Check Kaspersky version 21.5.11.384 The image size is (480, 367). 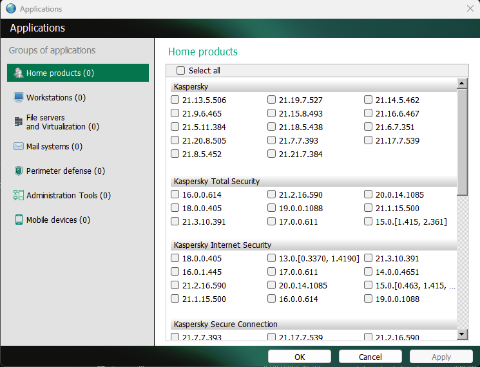click(175, 126)
